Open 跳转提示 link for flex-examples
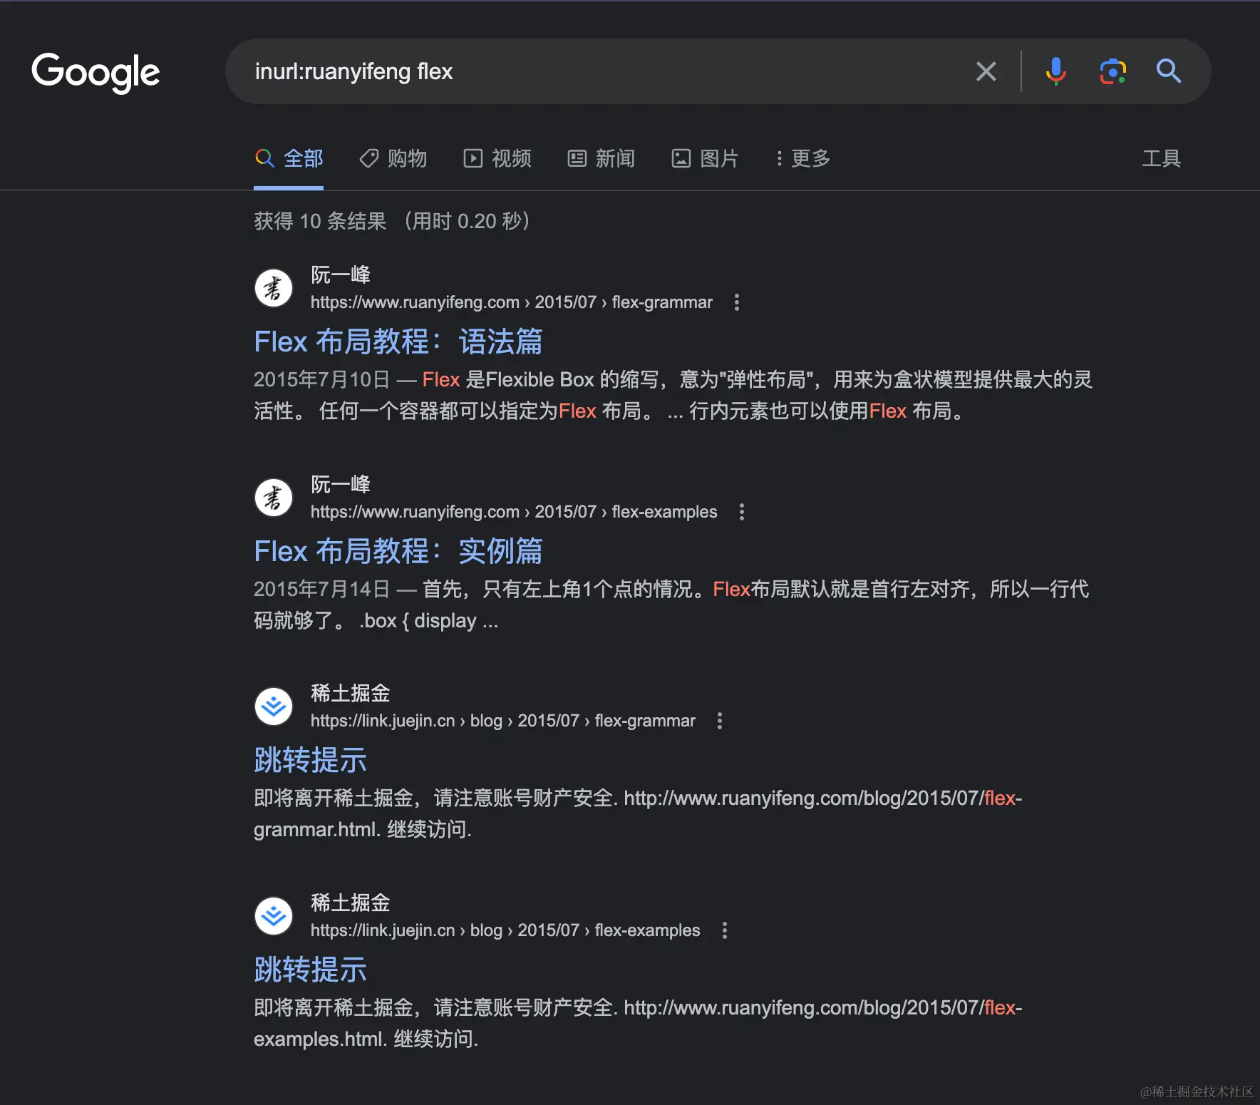Image resolution: width=1260 pixels, height=1105 pixels. click(x=311, y=970)
